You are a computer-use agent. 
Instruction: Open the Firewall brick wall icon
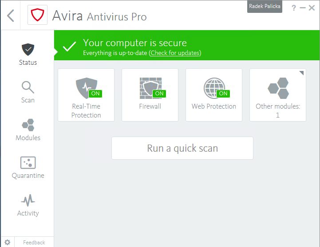tap(150, 88)
